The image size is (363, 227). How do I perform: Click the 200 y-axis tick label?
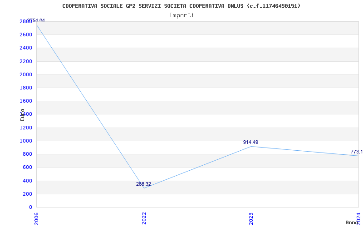pyautogui.click(x=27, y=194)
